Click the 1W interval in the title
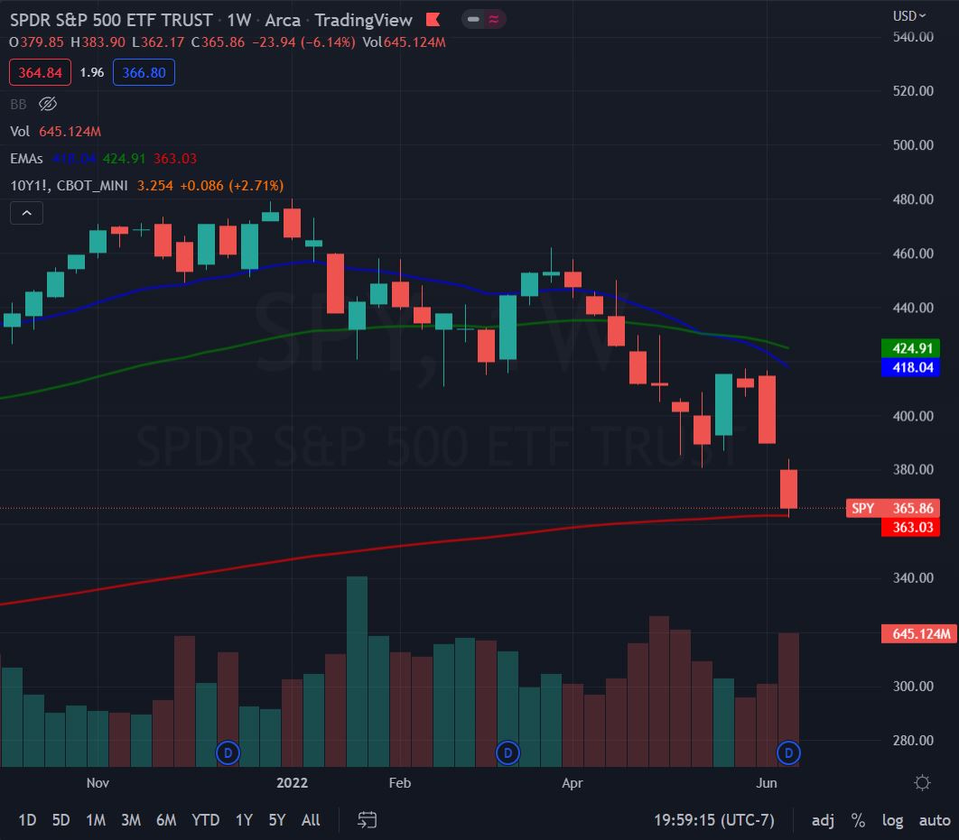The width and height of the screenshot is (959, 840). (x=239, y=20)
